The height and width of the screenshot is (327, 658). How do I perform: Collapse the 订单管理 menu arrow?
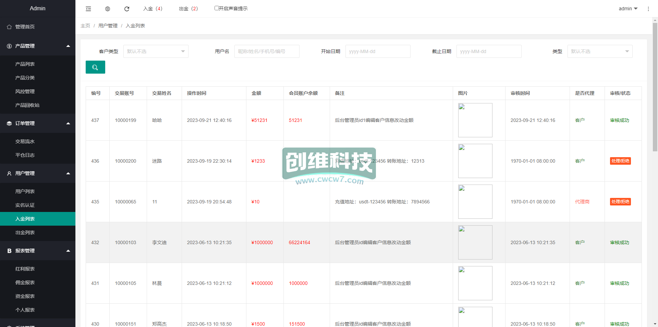click(68, 123)
